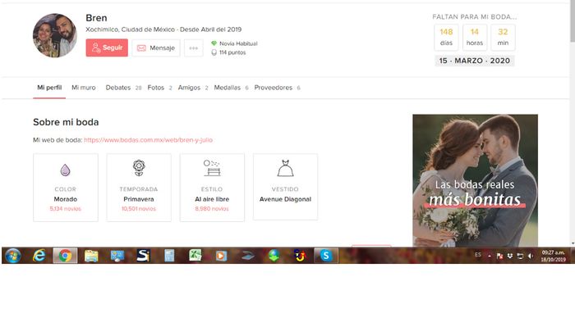
Task: Switch to the Mi muro tab
Action: point(84,88)
